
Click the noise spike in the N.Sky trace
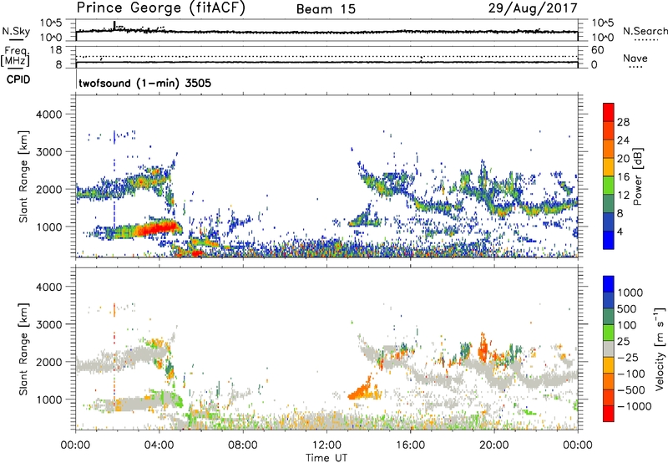(x=114, y=26)
